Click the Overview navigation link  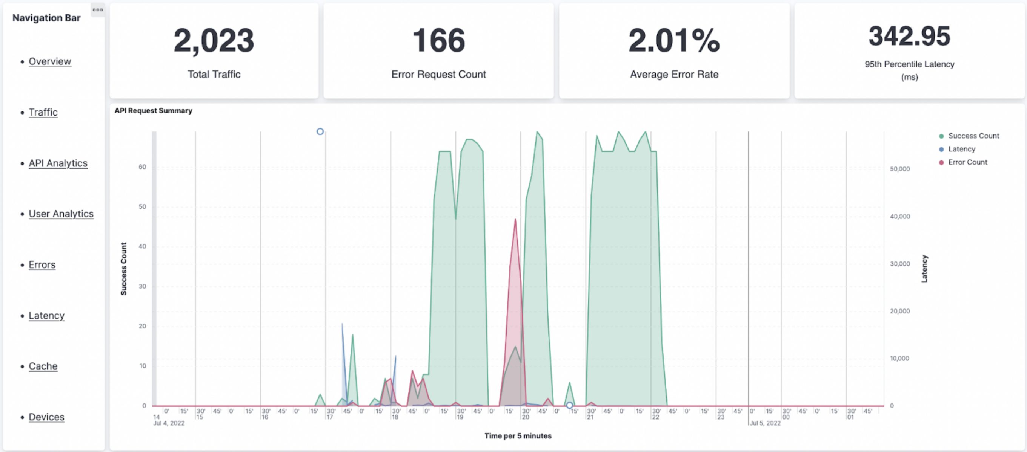pyautogui.click(x=50, y=61)
